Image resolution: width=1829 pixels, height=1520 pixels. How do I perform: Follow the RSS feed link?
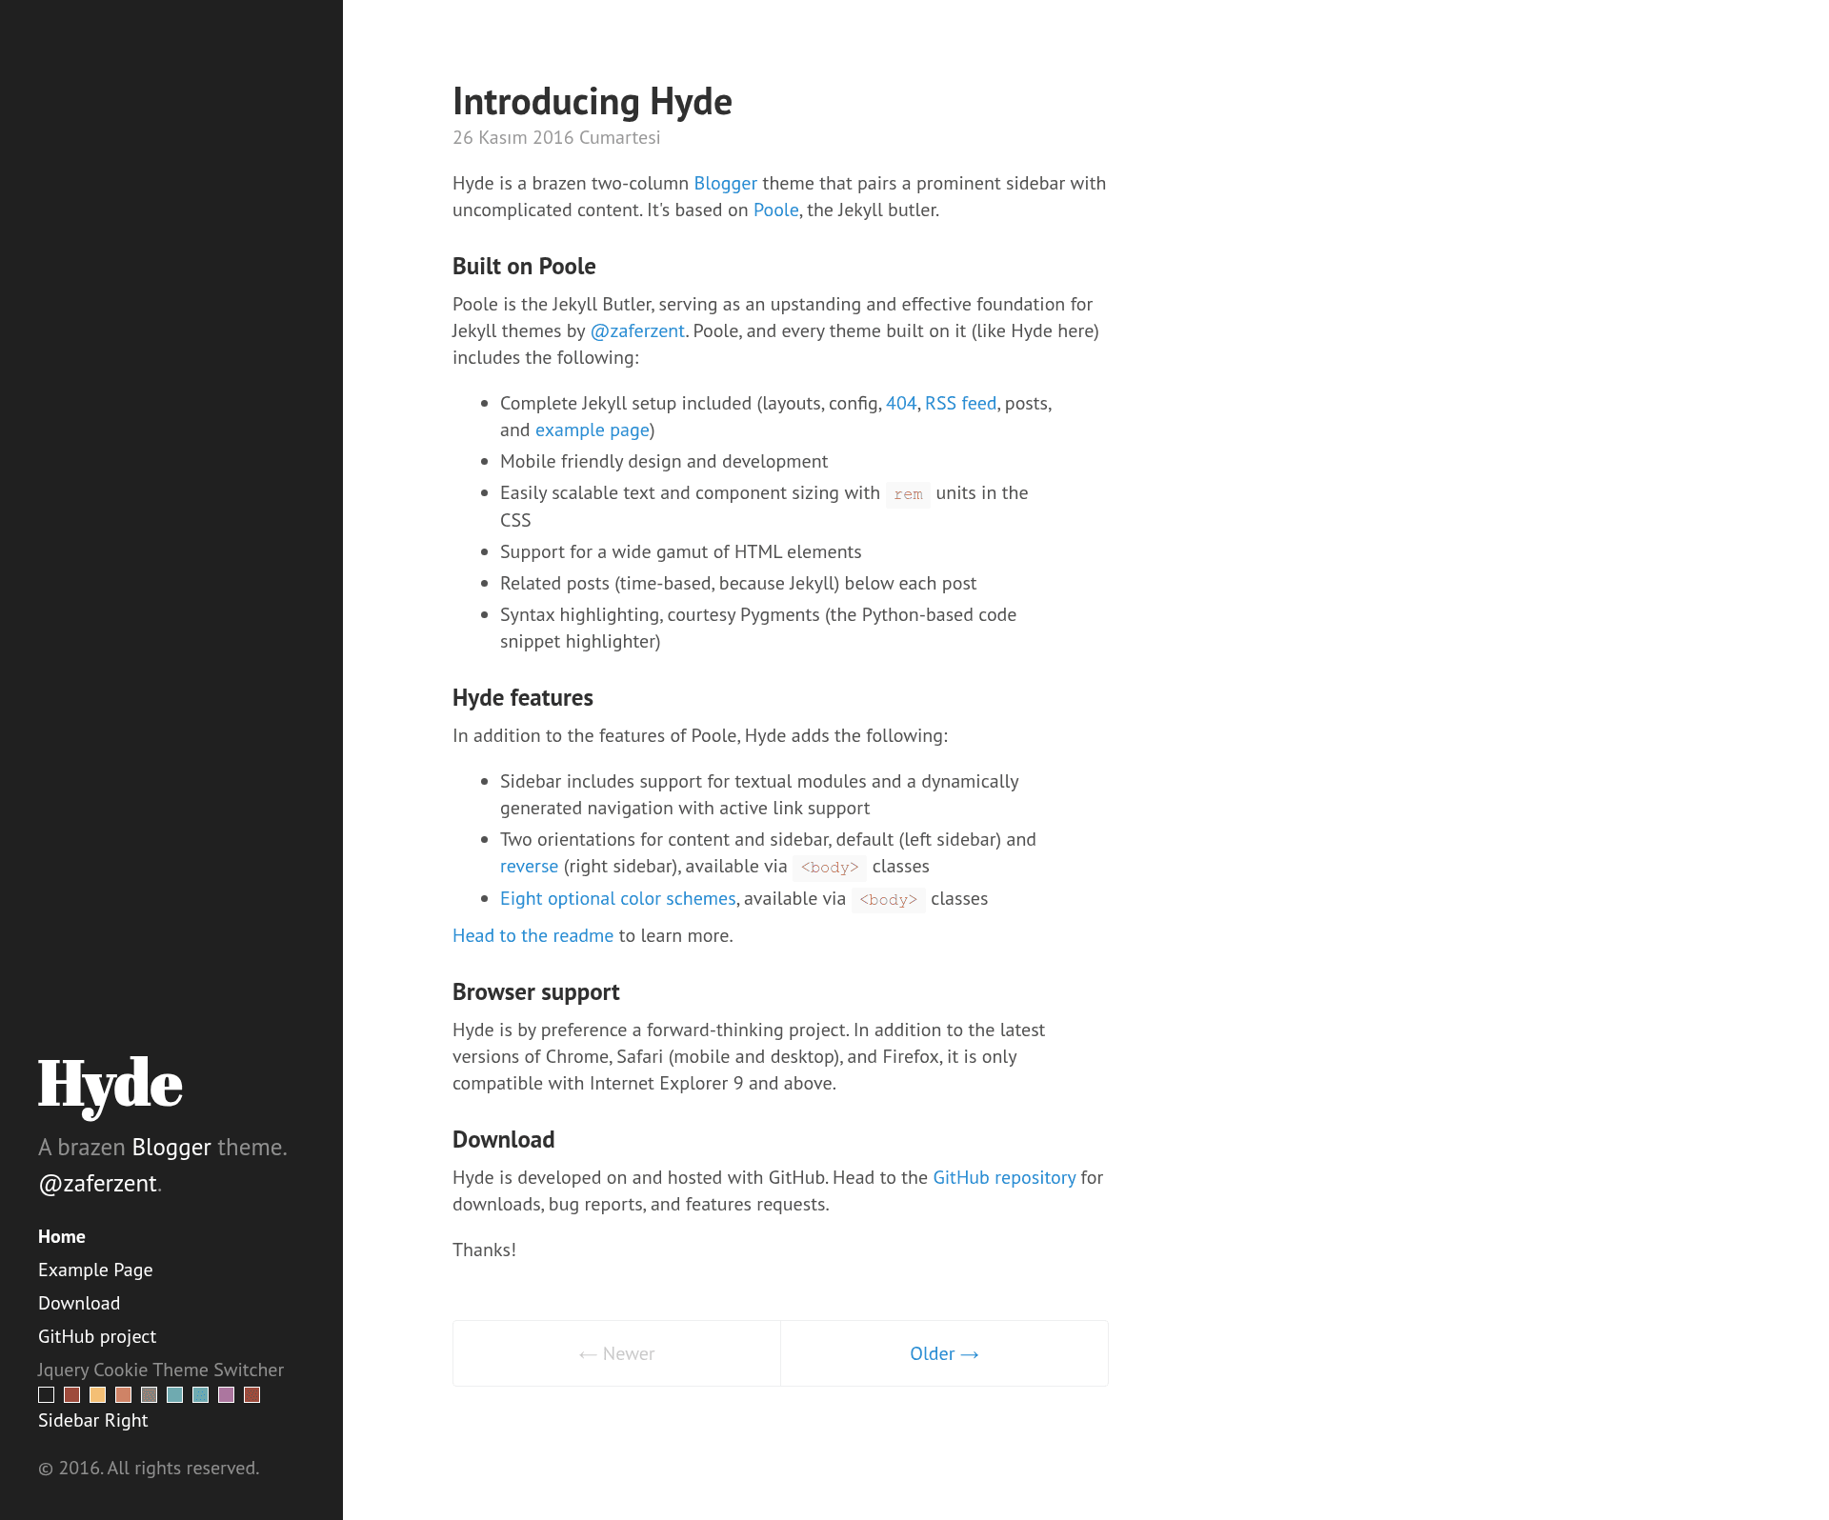tap(960, 403)
